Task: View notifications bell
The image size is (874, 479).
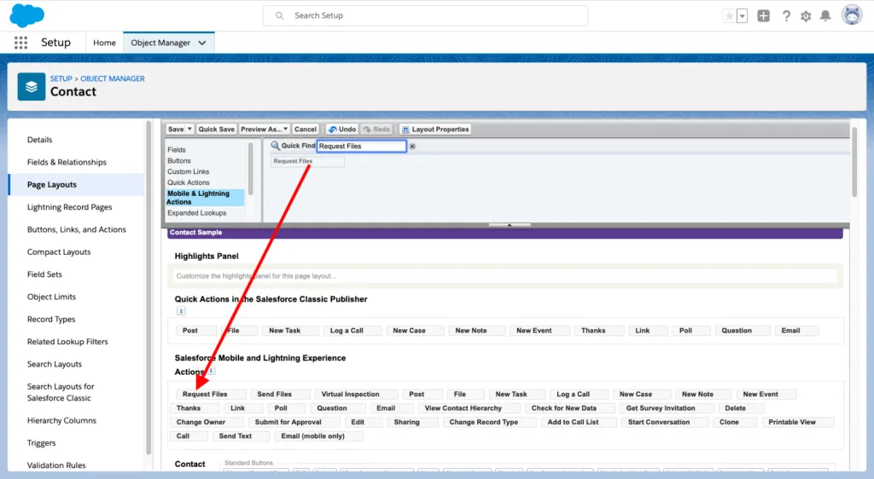Action: 825,16
